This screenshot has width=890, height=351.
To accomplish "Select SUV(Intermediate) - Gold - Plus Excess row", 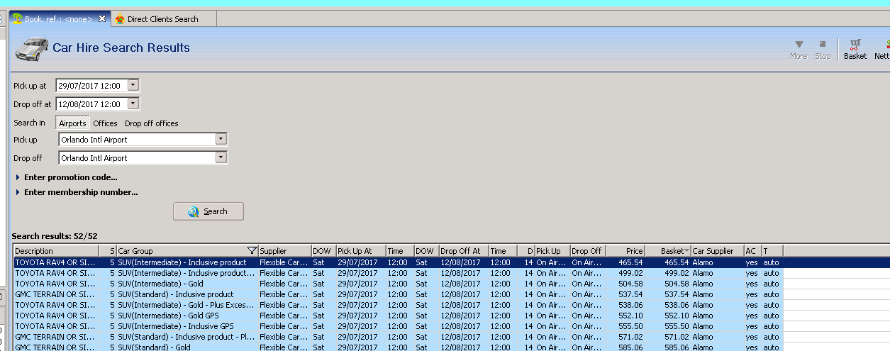I will (x=397, y=305).
